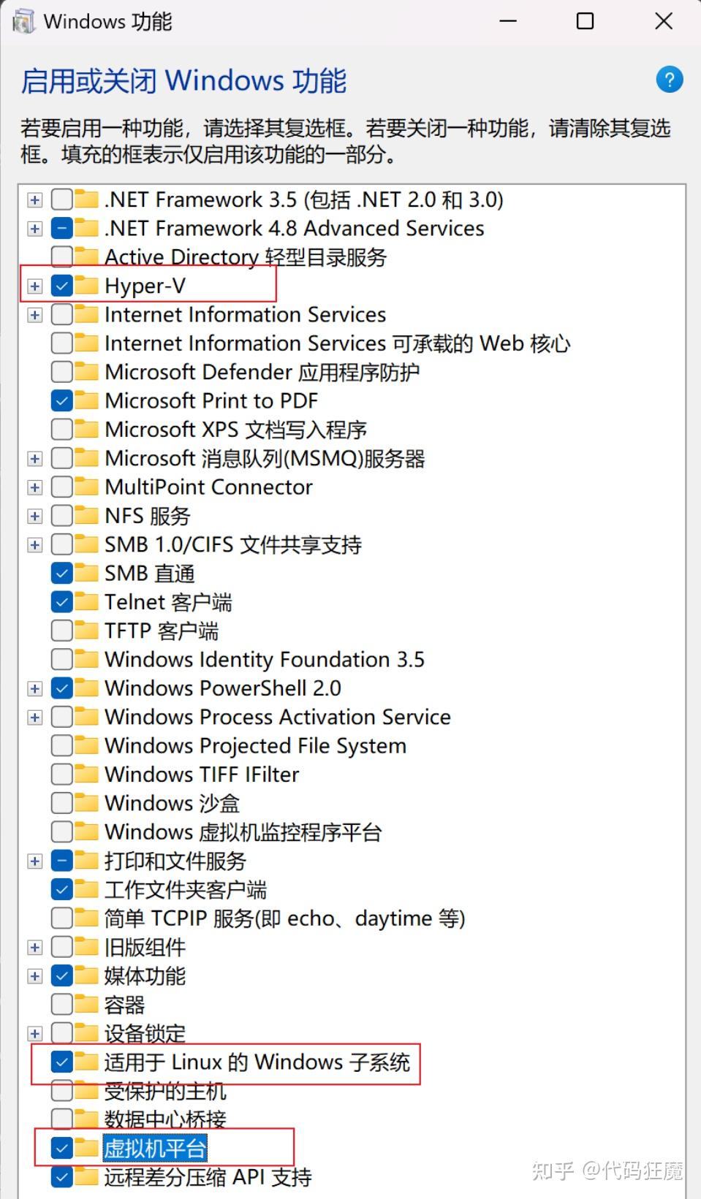Click the folder icon next to Hyper-V
The width and height of the screenshot is (701, 1199).
coord(86,285)
